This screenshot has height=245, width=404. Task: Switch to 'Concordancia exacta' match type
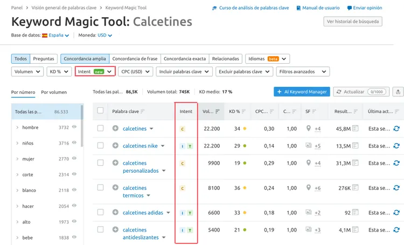185,59
